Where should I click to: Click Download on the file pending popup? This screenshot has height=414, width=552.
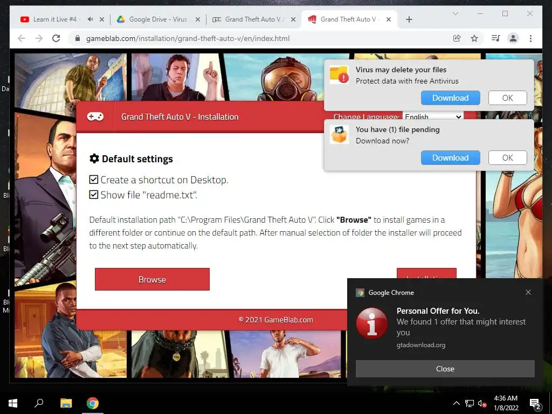[x=450, y=158]
